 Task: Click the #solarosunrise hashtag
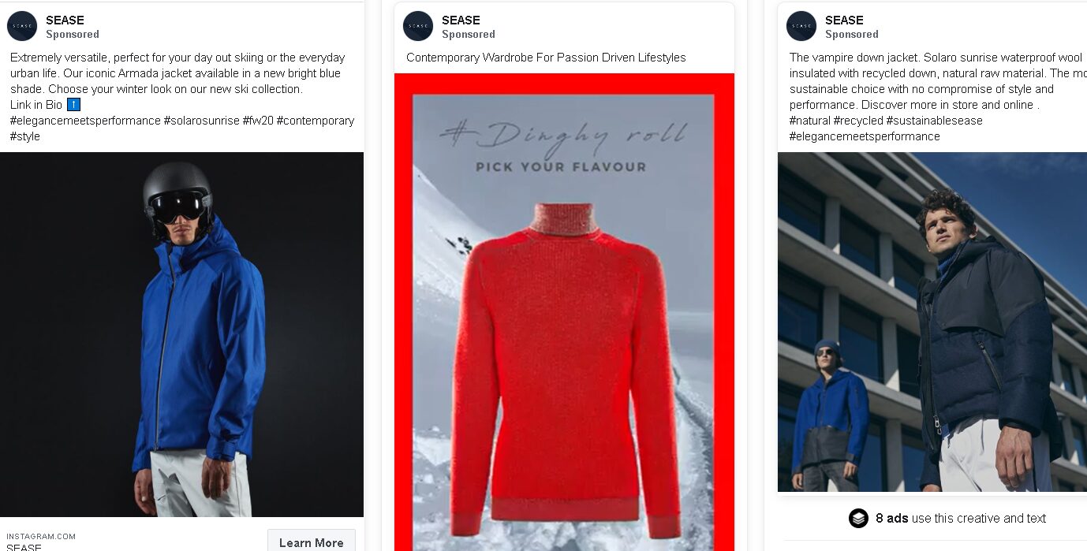(201, 121)
